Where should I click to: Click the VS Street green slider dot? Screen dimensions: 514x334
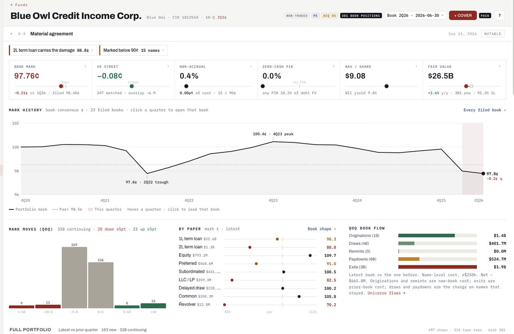(131, 86)
